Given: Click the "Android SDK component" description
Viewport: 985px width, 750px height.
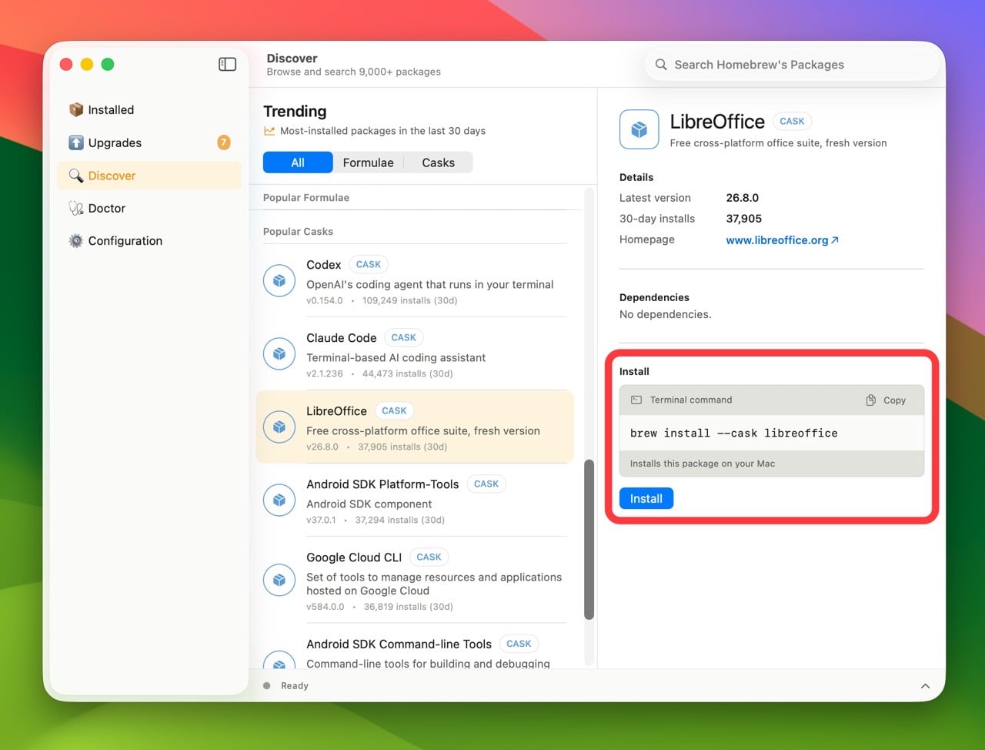Looking at the screenshot, I should pos(369,504).
